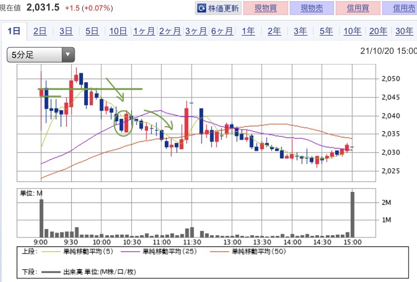The height and width of the screenshot is (282, 417).
Task: Click the 2M volume axis label
Action: click(x=386, y=202)
